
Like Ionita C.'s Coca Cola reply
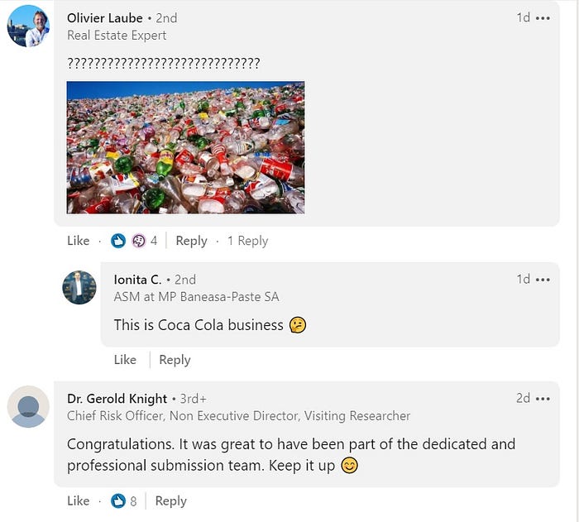125,360
